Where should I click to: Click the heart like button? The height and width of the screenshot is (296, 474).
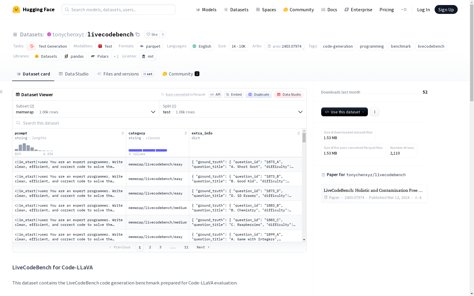[152, 34]
